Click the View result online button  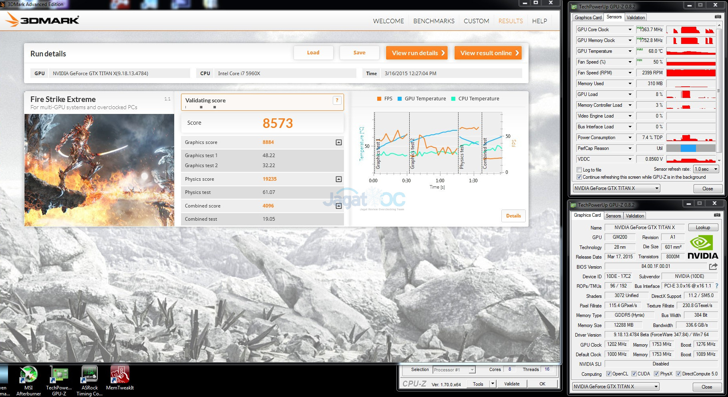(x=488, y=53)
